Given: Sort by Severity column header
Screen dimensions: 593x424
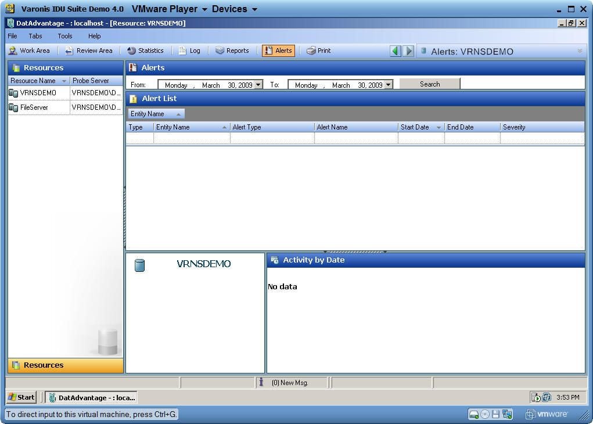Looking at the screenshot, I should (542, 127).
